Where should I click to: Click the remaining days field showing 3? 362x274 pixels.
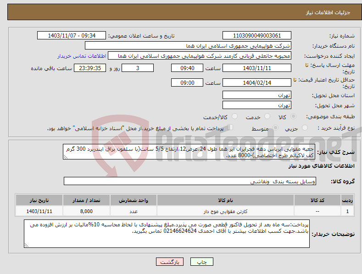[138, 68]
